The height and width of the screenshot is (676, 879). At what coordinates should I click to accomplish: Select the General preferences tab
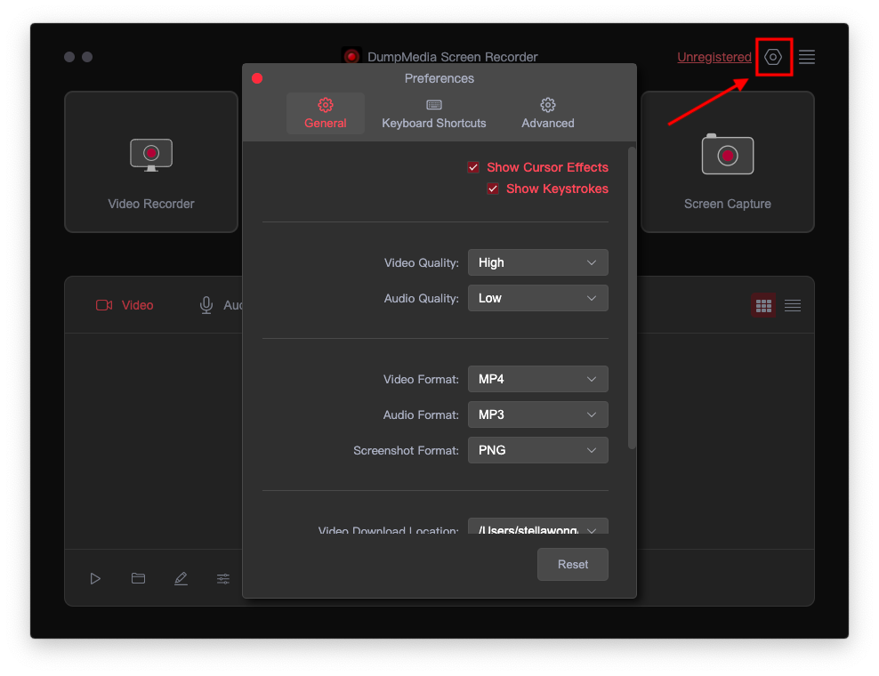point(325,113)
